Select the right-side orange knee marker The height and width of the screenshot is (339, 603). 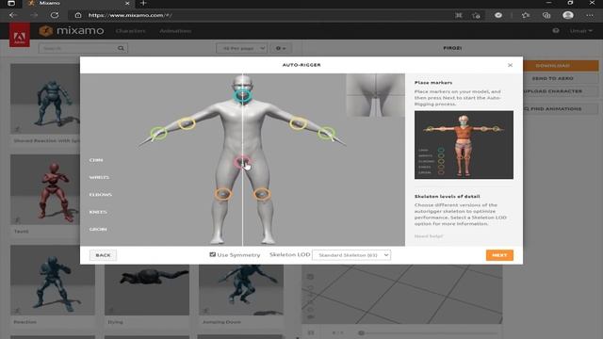point(262,194)
